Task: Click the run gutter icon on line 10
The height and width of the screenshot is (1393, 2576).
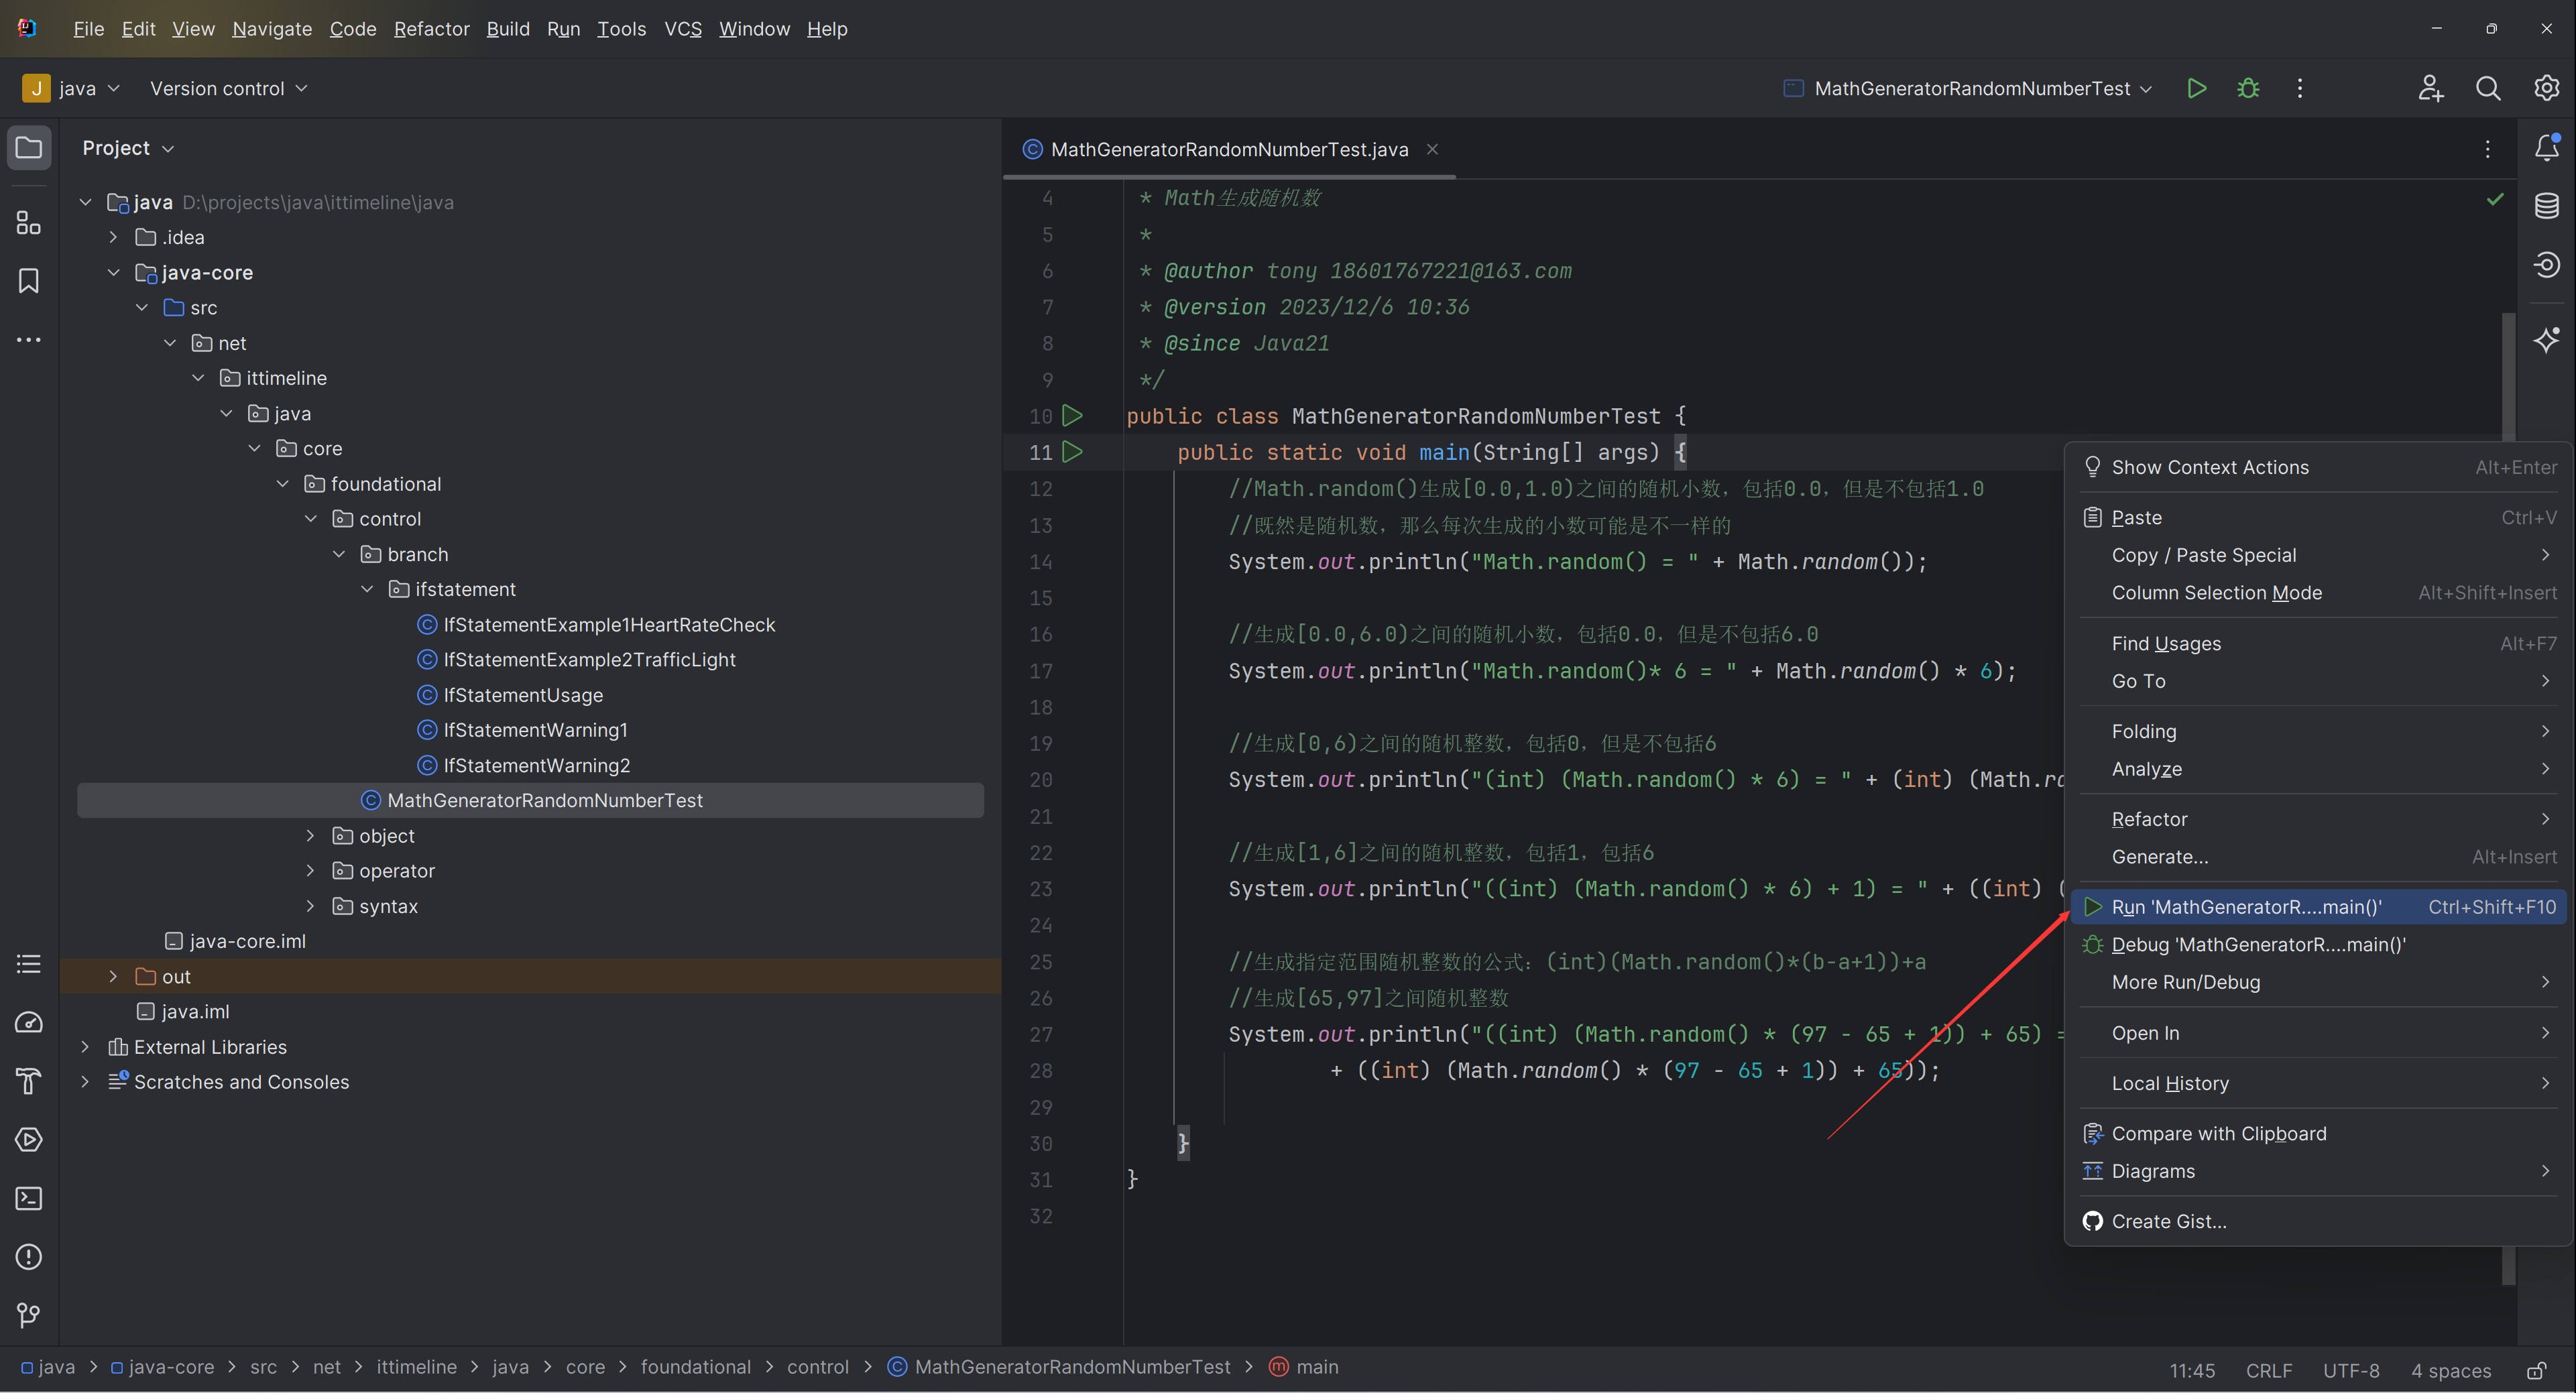Action: tap(1072, 415)
